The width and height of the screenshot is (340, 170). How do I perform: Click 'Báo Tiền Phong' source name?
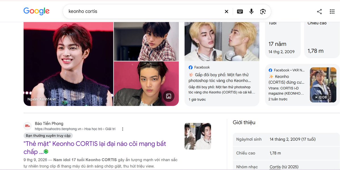(49, 123)
